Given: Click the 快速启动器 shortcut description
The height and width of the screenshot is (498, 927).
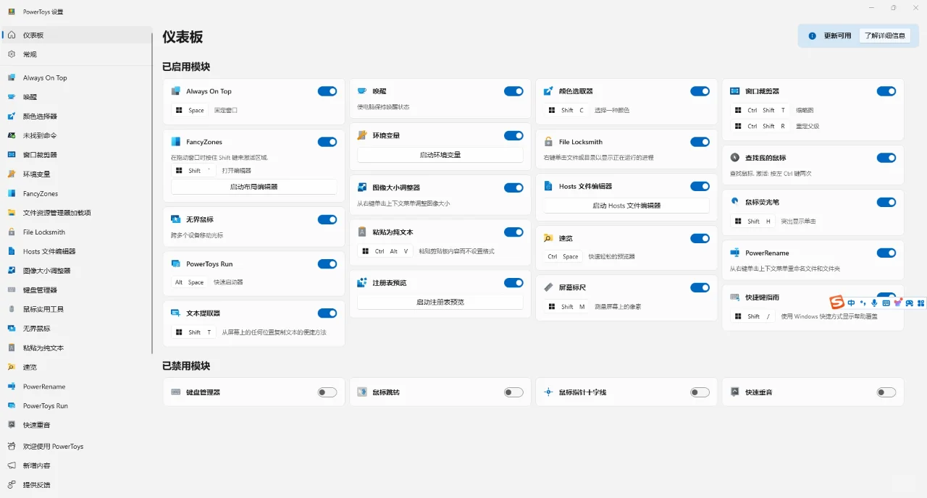Looking at the screenshot, I should click(228, 282).
